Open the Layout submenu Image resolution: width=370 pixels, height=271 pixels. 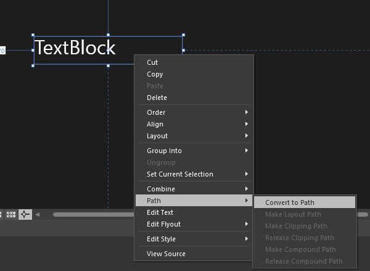coord(194,136)
